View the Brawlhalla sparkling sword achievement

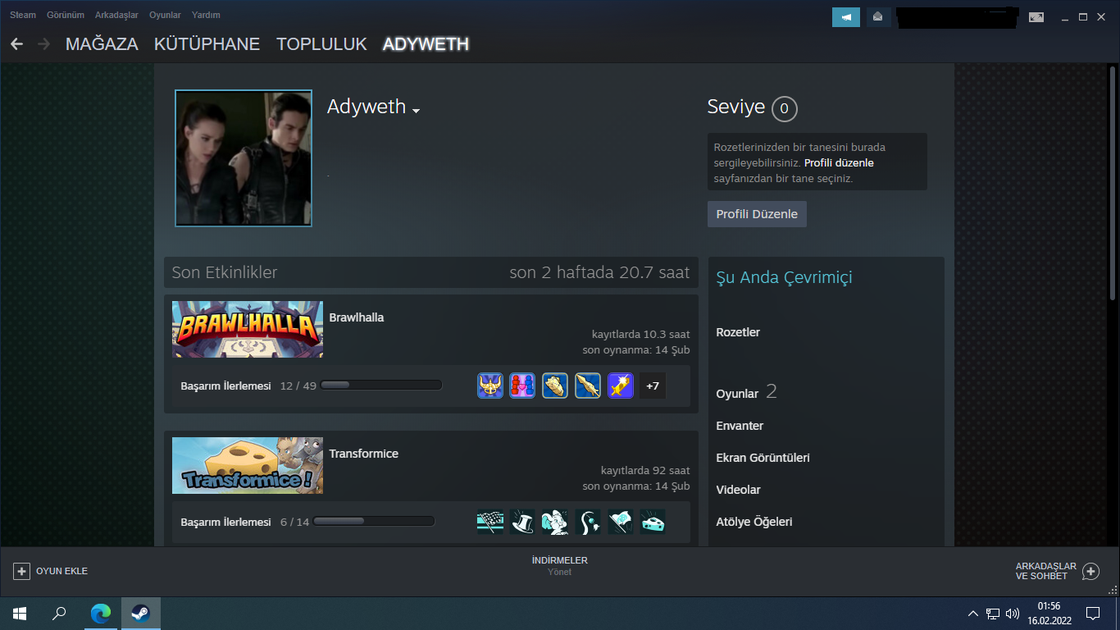(x=621, y=386)
